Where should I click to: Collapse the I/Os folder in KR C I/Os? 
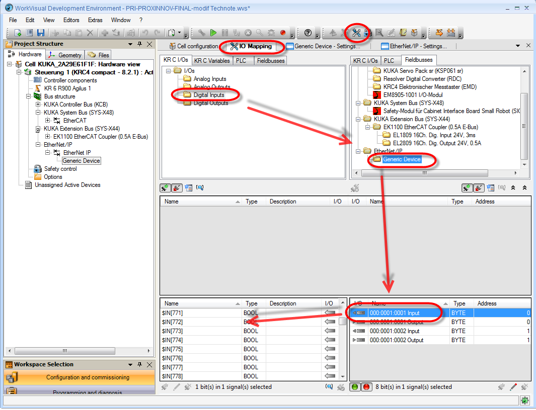point(168,71)
